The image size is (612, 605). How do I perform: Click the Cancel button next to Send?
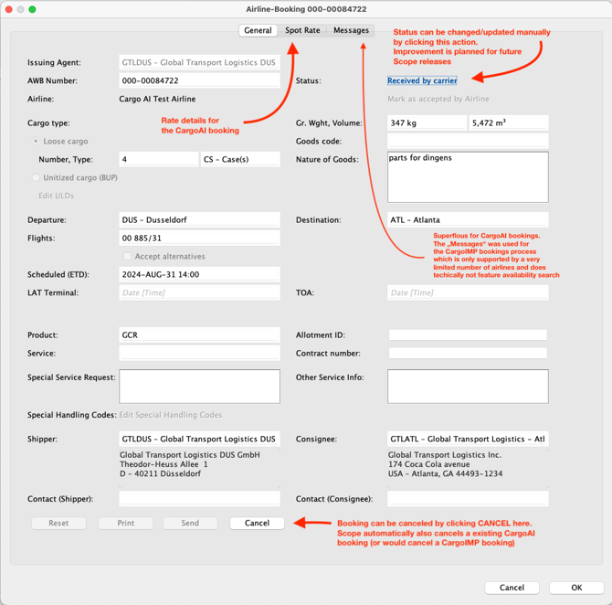(x=257, y=523)
